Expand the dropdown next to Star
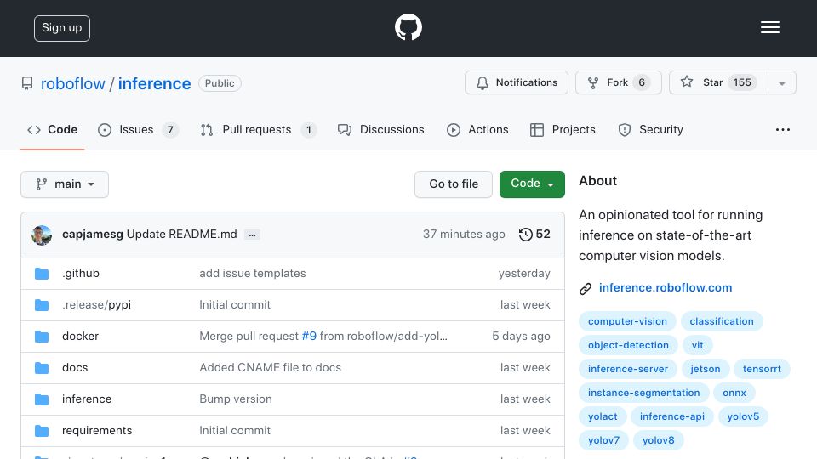This screenshot has height=459, width=817. click(x=782, y=82)
